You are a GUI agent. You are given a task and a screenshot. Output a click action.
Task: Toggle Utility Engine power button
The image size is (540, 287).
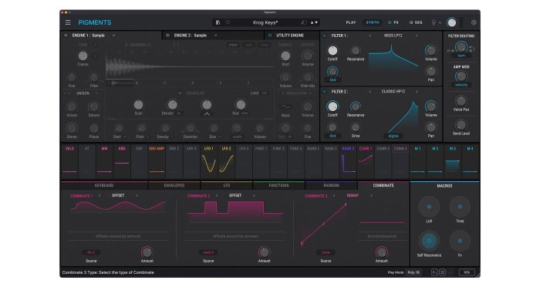[x=270, y=35]
